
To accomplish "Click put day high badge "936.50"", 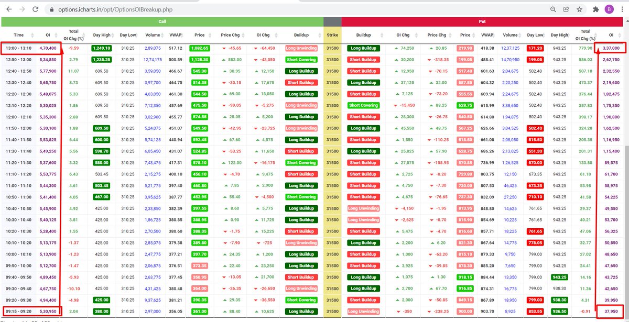I will coord(559,312).
